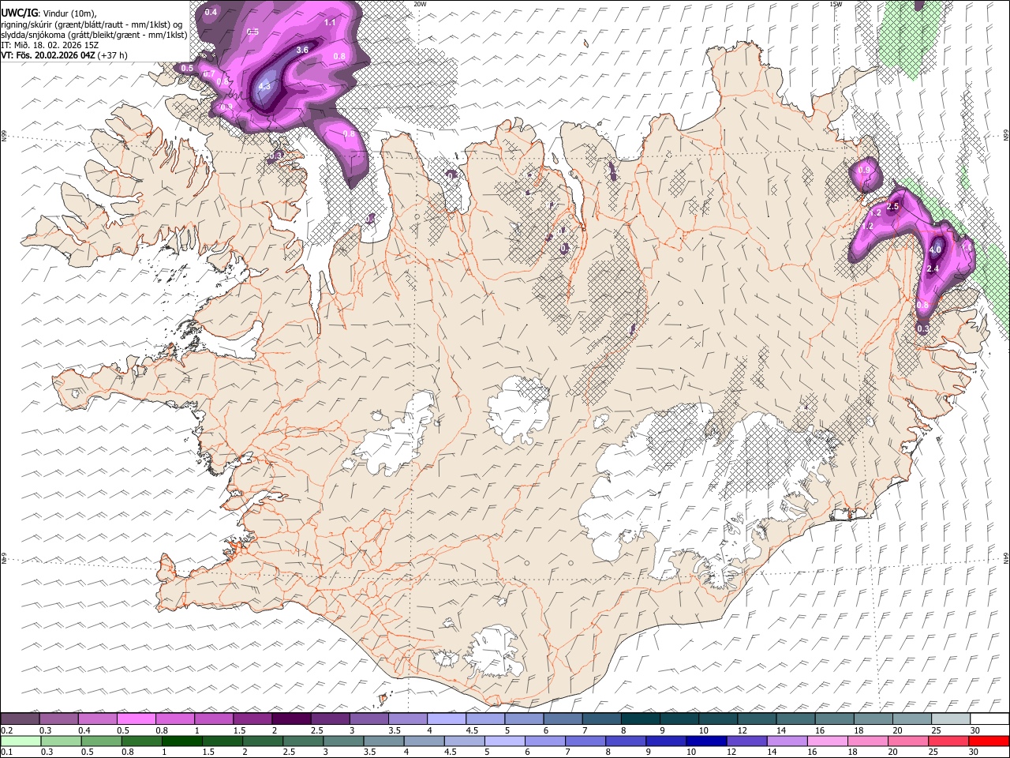
Task: Click the 3.6 snowfall value on the map
Action: (x=302, y=50)
